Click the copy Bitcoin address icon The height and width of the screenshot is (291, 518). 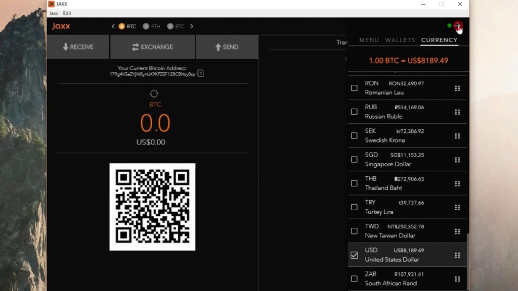(x=201, y=74)
